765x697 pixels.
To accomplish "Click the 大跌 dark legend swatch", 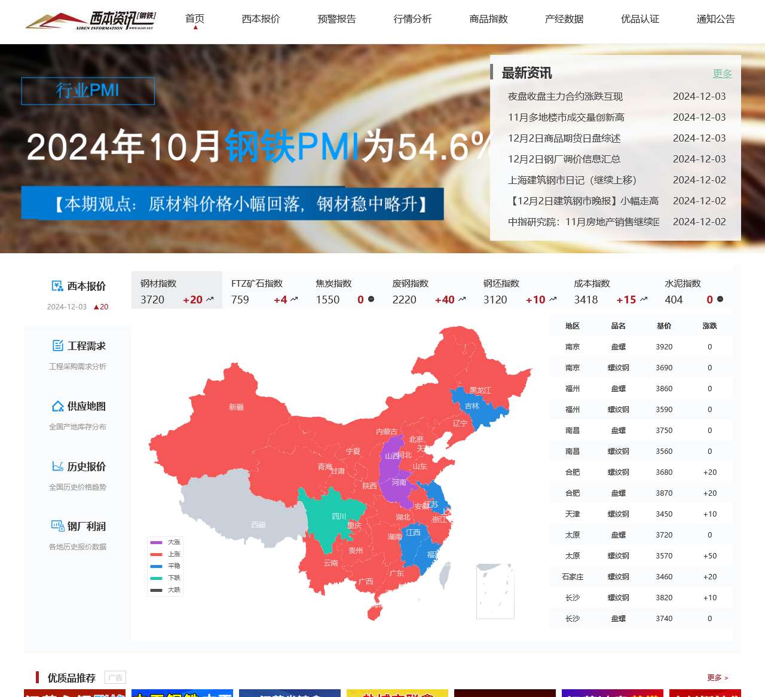I will point(156,590).
